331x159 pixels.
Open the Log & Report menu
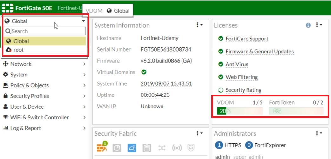tap(44, 128)
